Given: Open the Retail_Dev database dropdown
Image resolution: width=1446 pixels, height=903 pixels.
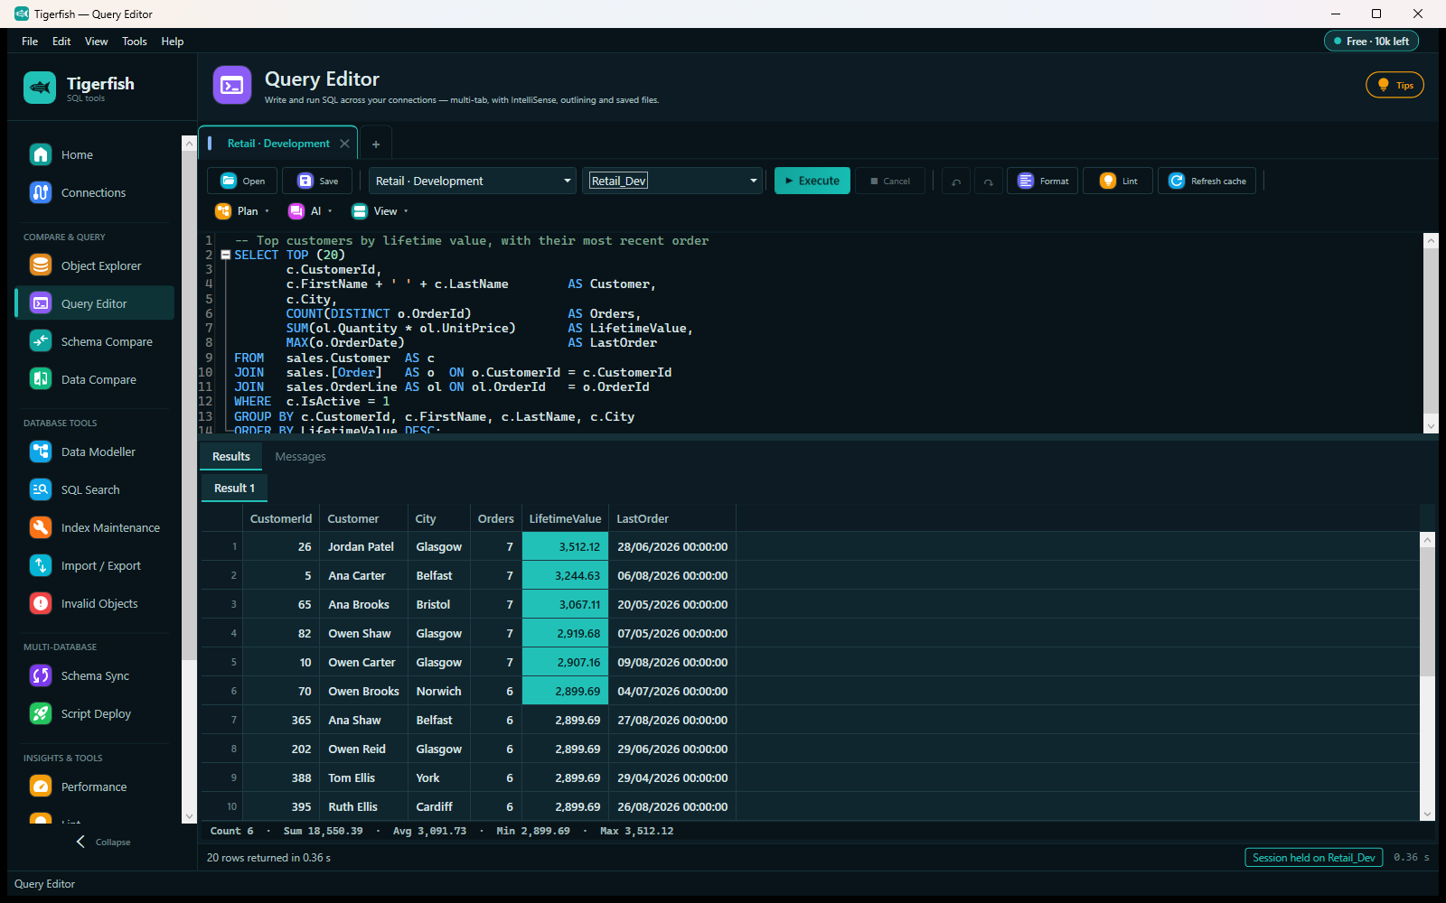Looking at the screenshot, I should 673,181.
